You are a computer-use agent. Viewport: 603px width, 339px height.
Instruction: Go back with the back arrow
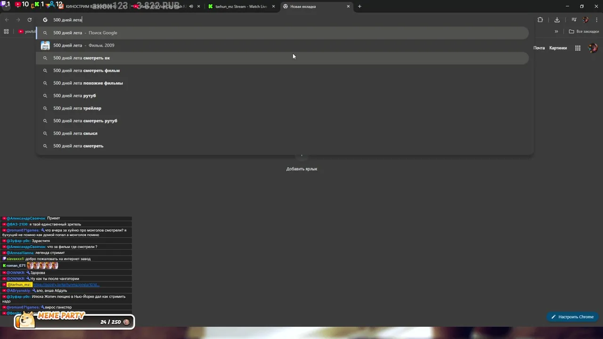tap(7, 20)
